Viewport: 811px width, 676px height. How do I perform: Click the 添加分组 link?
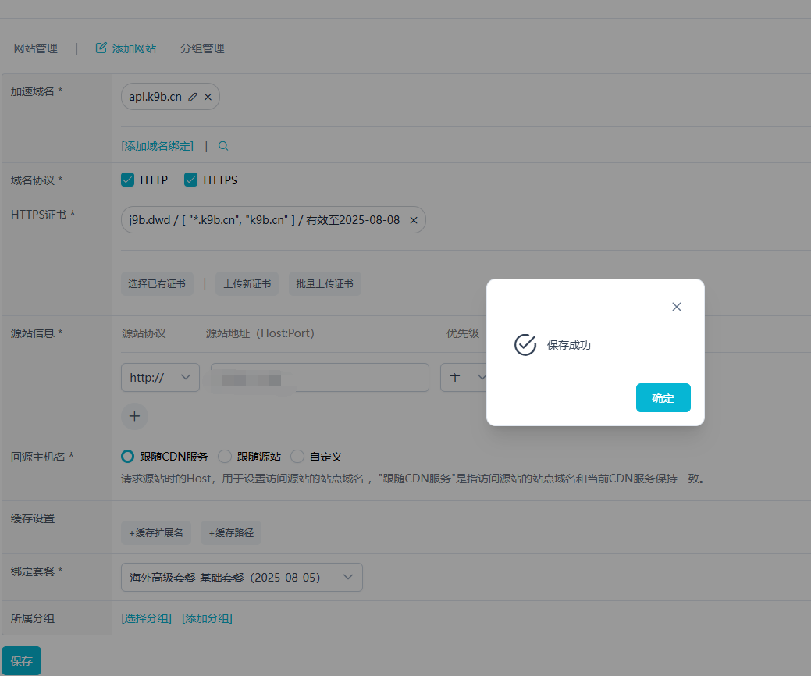pyautogui.click(x=207, y=618)
